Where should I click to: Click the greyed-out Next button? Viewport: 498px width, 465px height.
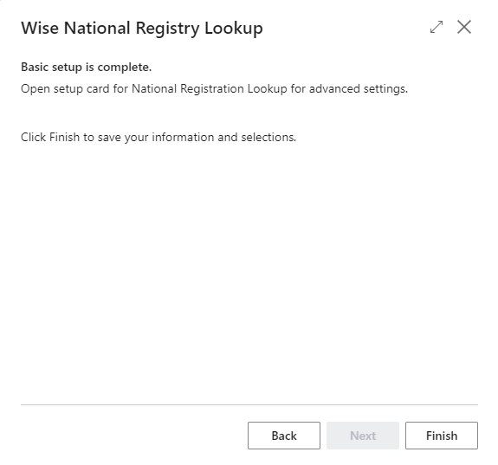coord(362,436)
